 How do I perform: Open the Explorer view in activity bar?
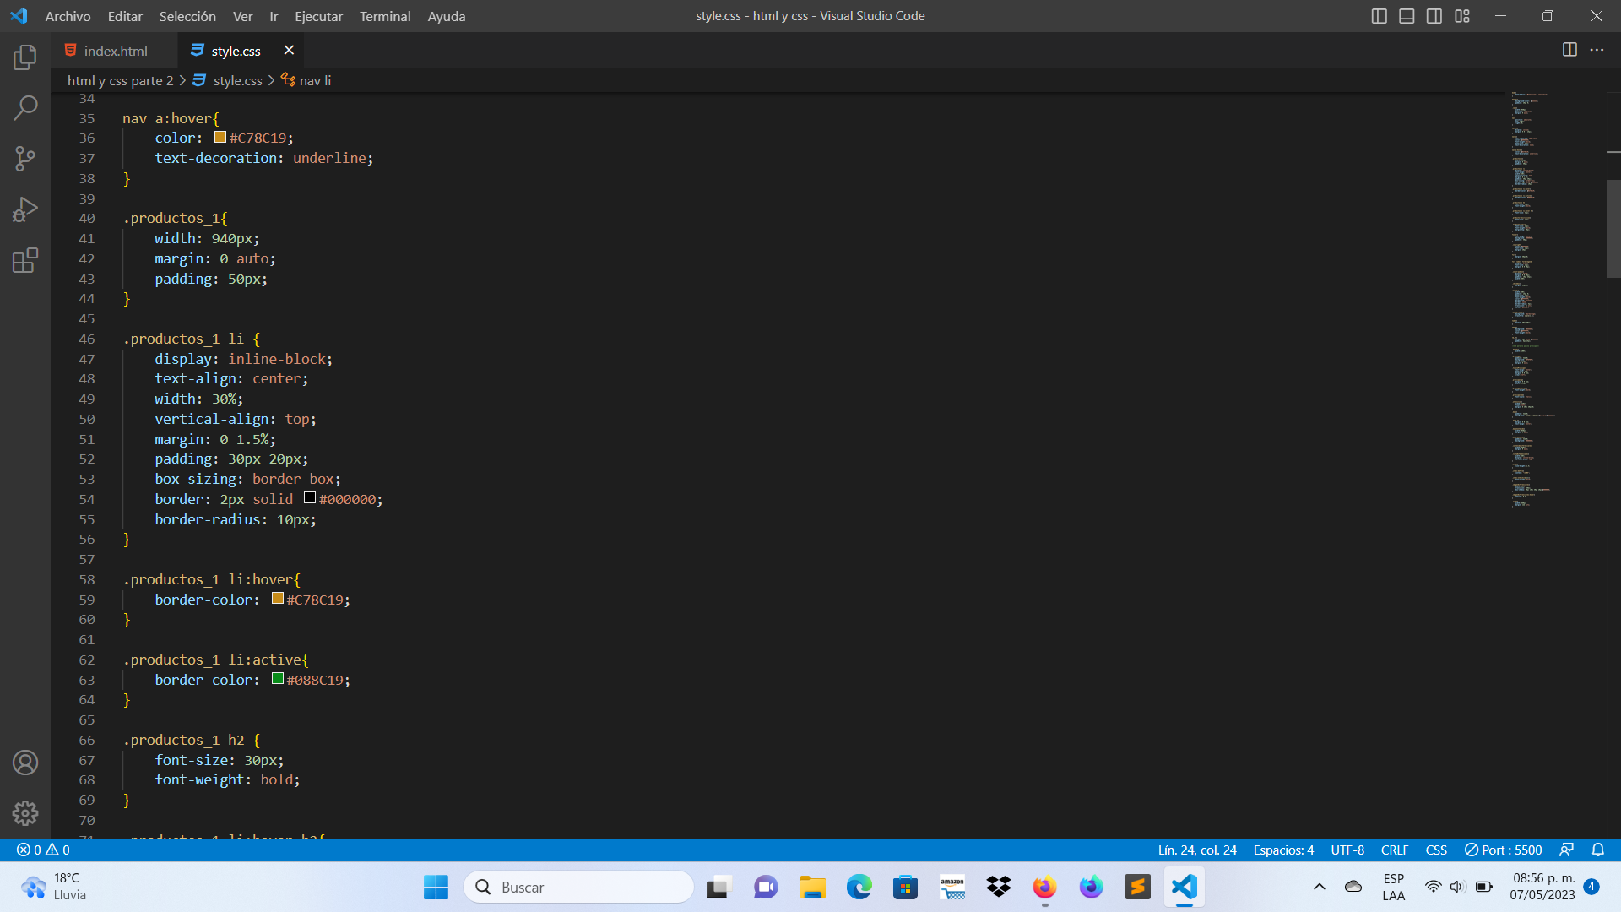tap(25, 57)
